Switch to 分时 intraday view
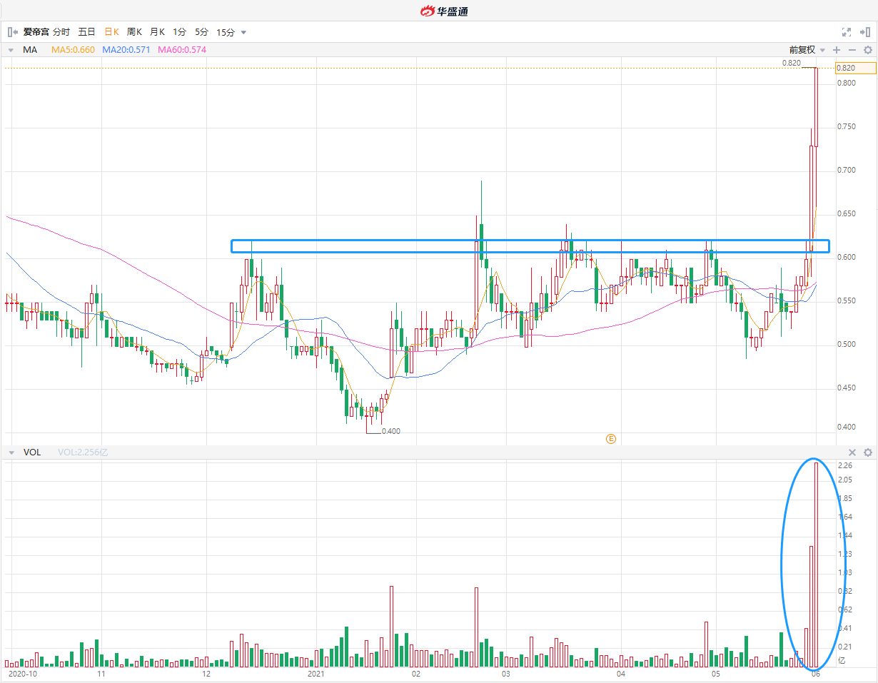Image resolution: width=878 pixels, height=683 pixels. 61,32
